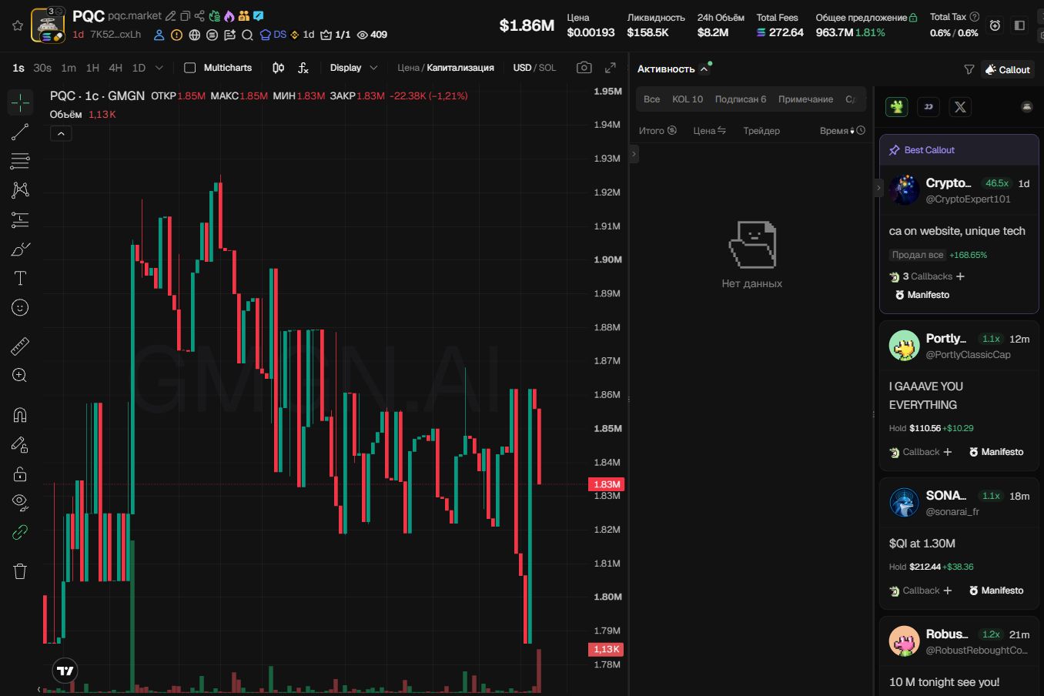Activate the zoom in tool

(x=20, y=376)
